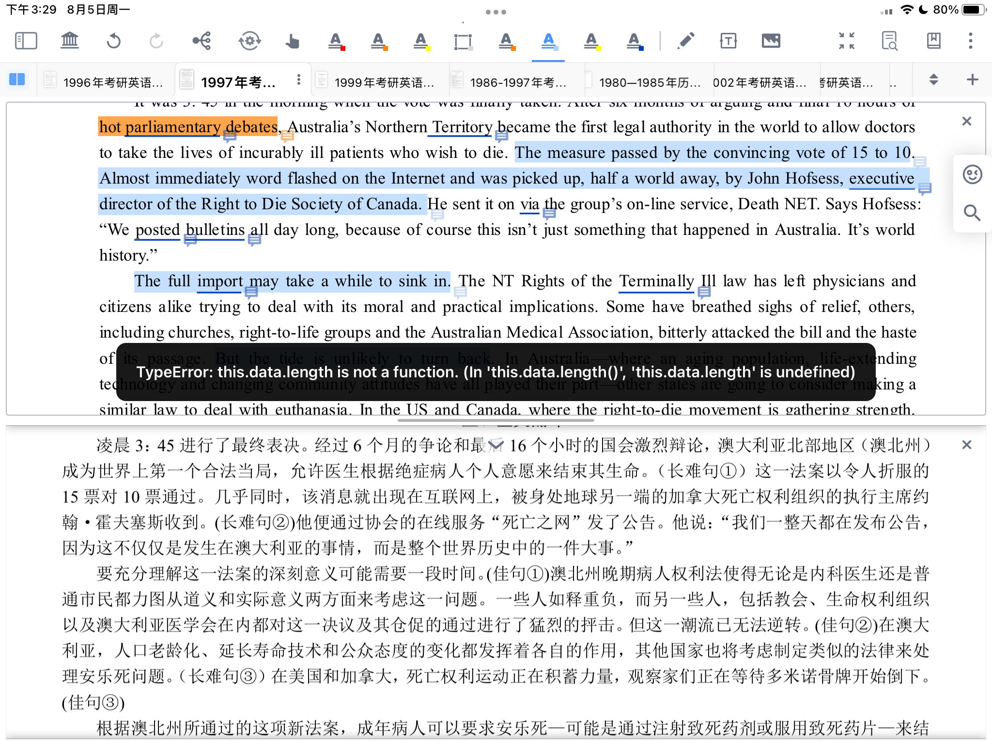Open the note icon under 'posted'
This screenshot has height=744, width=992.
tap(190, 239)
